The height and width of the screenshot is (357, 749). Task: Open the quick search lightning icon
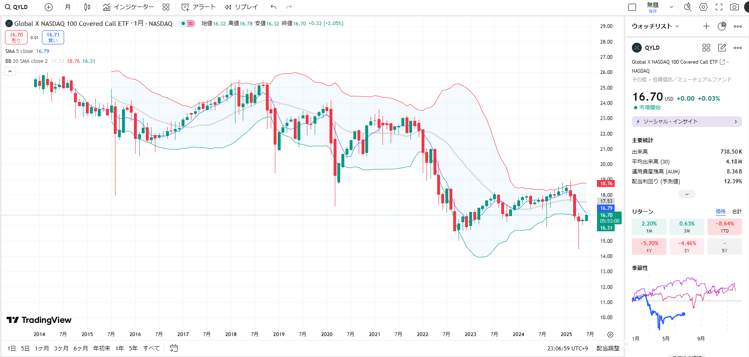pos(688,7)
